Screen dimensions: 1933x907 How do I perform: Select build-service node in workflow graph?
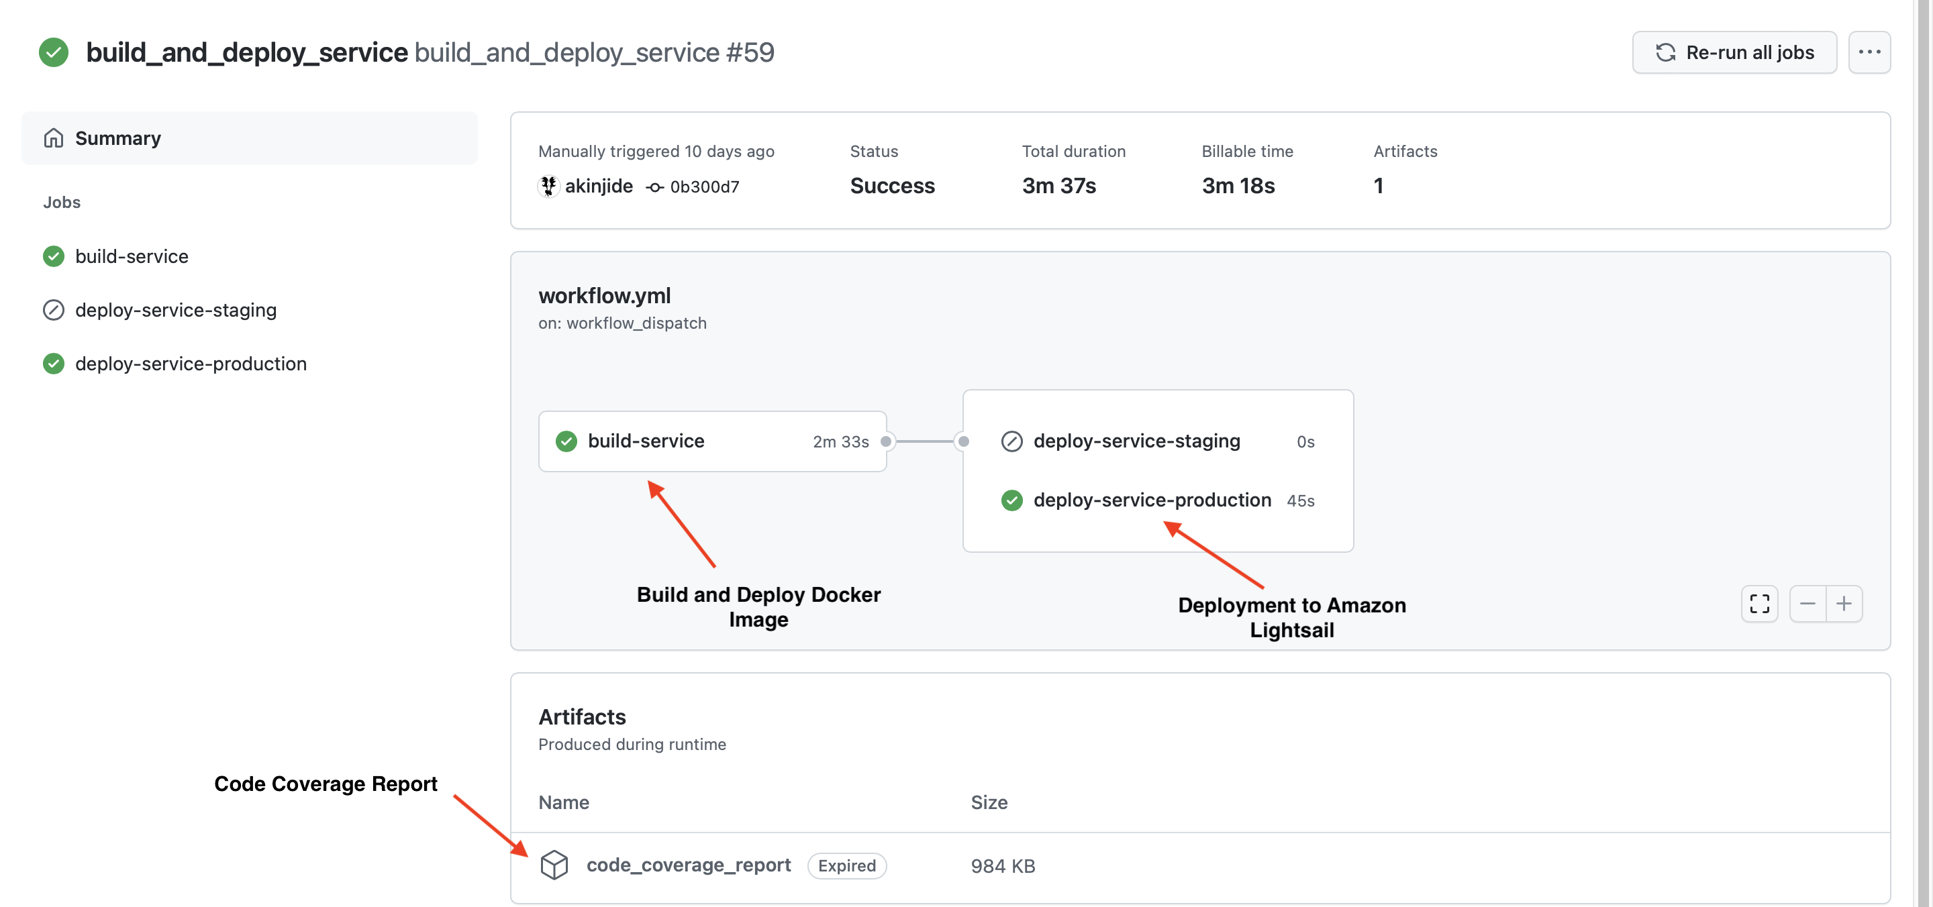coord(712,441)
